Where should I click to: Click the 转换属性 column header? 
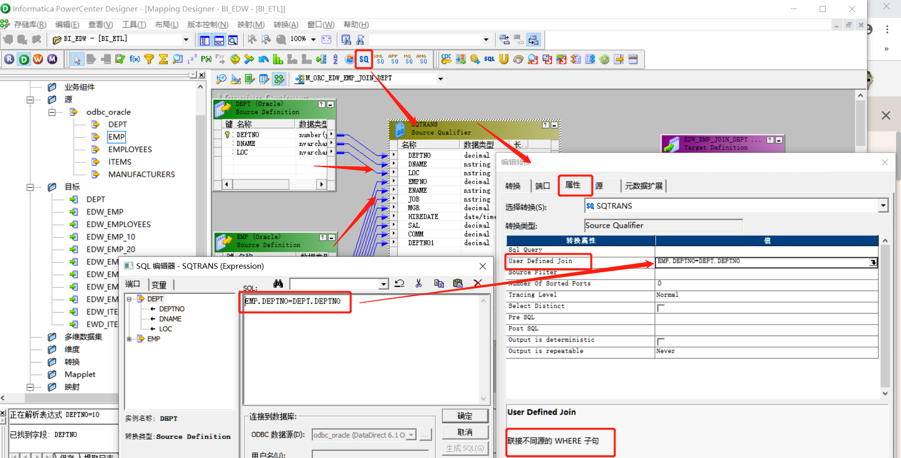[581, 240]
